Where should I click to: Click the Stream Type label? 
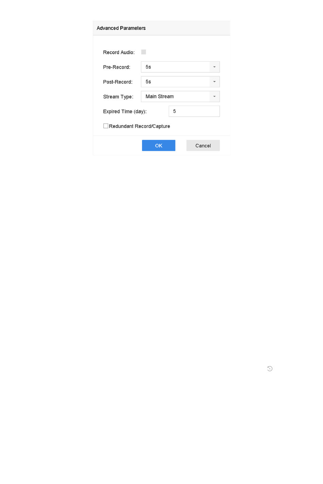118,97
